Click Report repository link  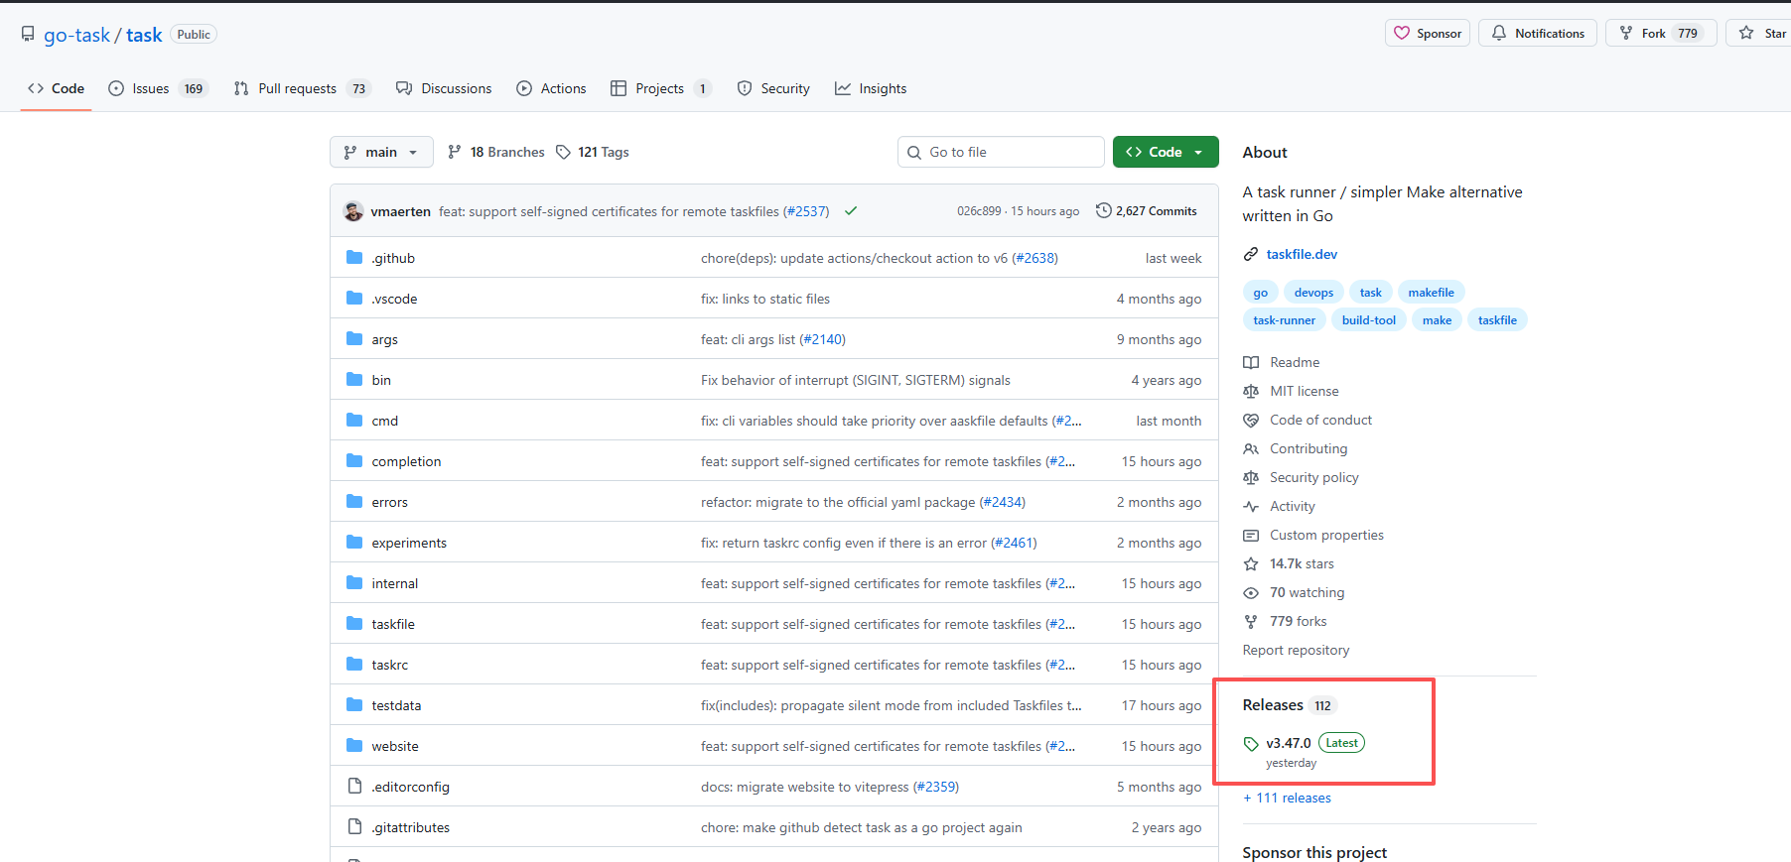tap(1296, 651)
